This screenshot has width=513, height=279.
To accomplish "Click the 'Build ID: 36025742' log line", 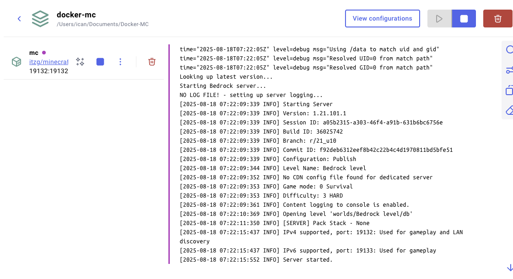I will pos(261,132).
